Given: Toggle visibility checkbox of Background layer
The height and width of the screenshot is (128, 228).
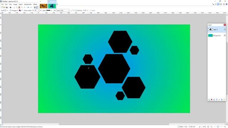Looking at the screenshot, I should (x=225, y=36).
